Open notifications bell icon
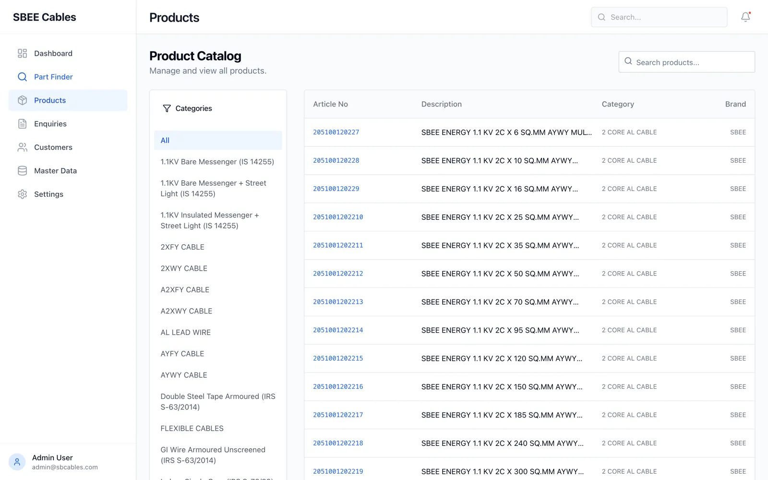 coord(745,17)
